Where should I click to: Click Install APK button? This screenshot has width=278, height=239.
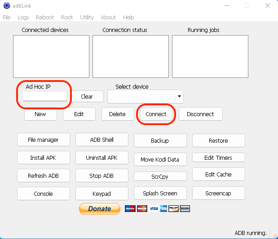(43, 158)
